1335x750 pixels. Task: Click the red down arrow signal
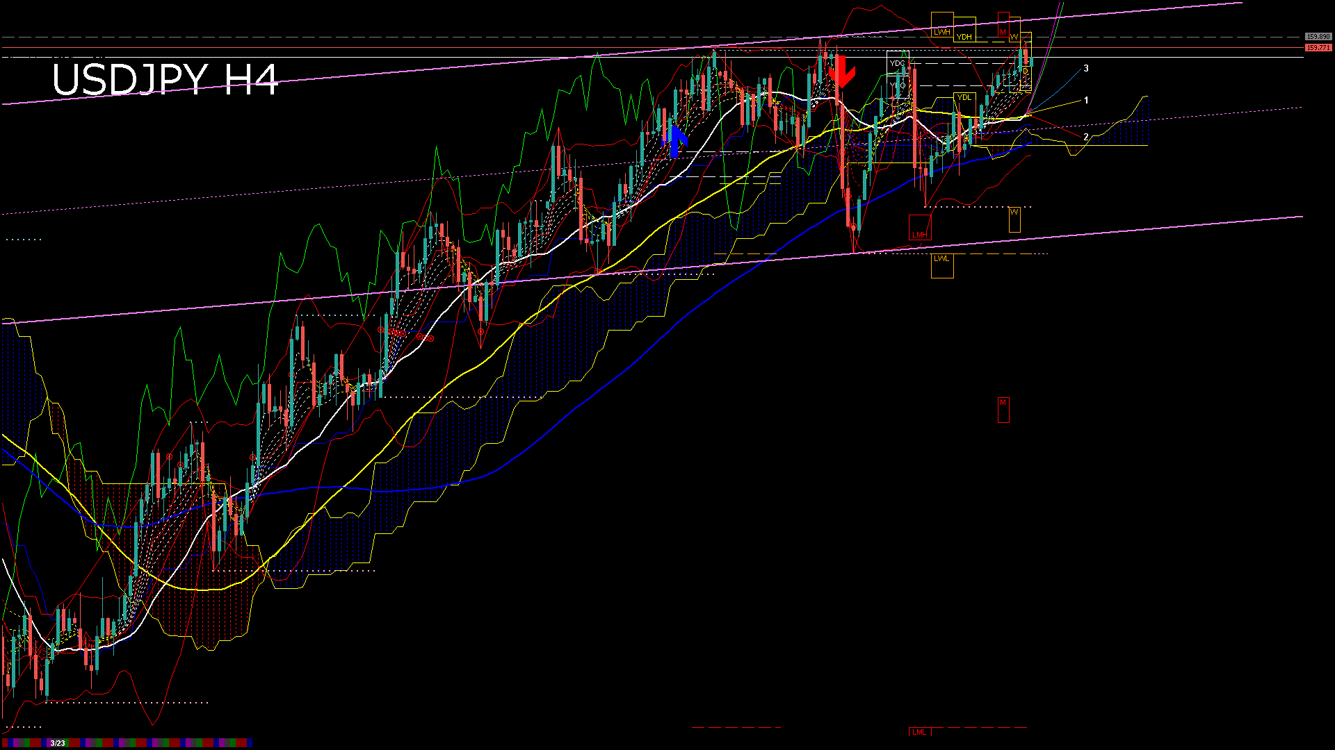click(x=841, y=72)
